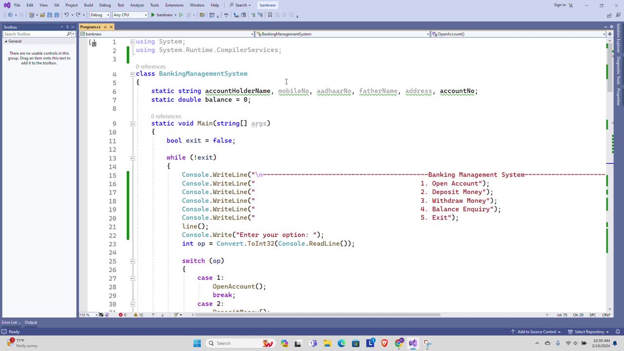Screen dimensions: 624x351
Task: Expand the OpenAccount() member dropdown
Action: pos(603,34)
